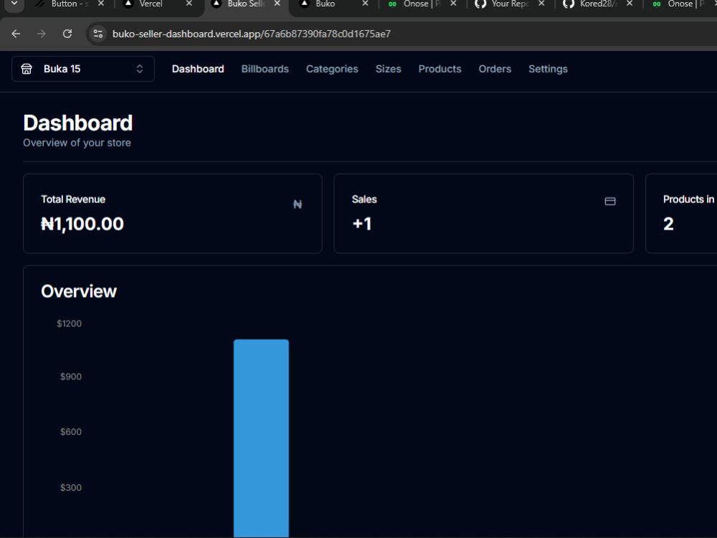Image resolution: width=717 pixels, height=538 pixels.
Task: Click the Sales card title
Action: [364, 199]
